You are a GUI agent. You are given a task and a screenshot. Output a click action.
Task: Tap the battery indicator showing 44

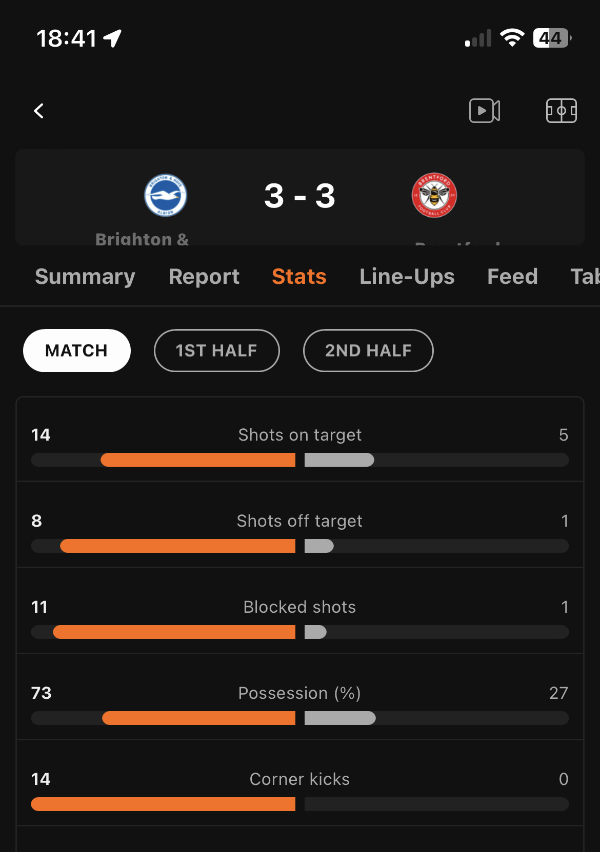pyautogui.click(x=552, y=38)
